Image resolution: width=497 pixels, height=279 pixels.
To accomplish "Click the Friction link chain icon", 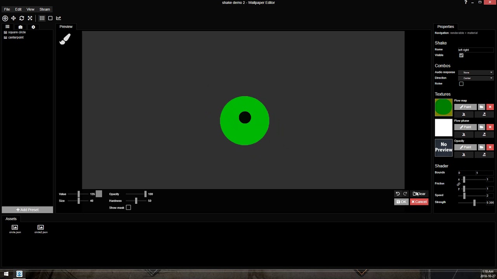I will click(459, 184).
